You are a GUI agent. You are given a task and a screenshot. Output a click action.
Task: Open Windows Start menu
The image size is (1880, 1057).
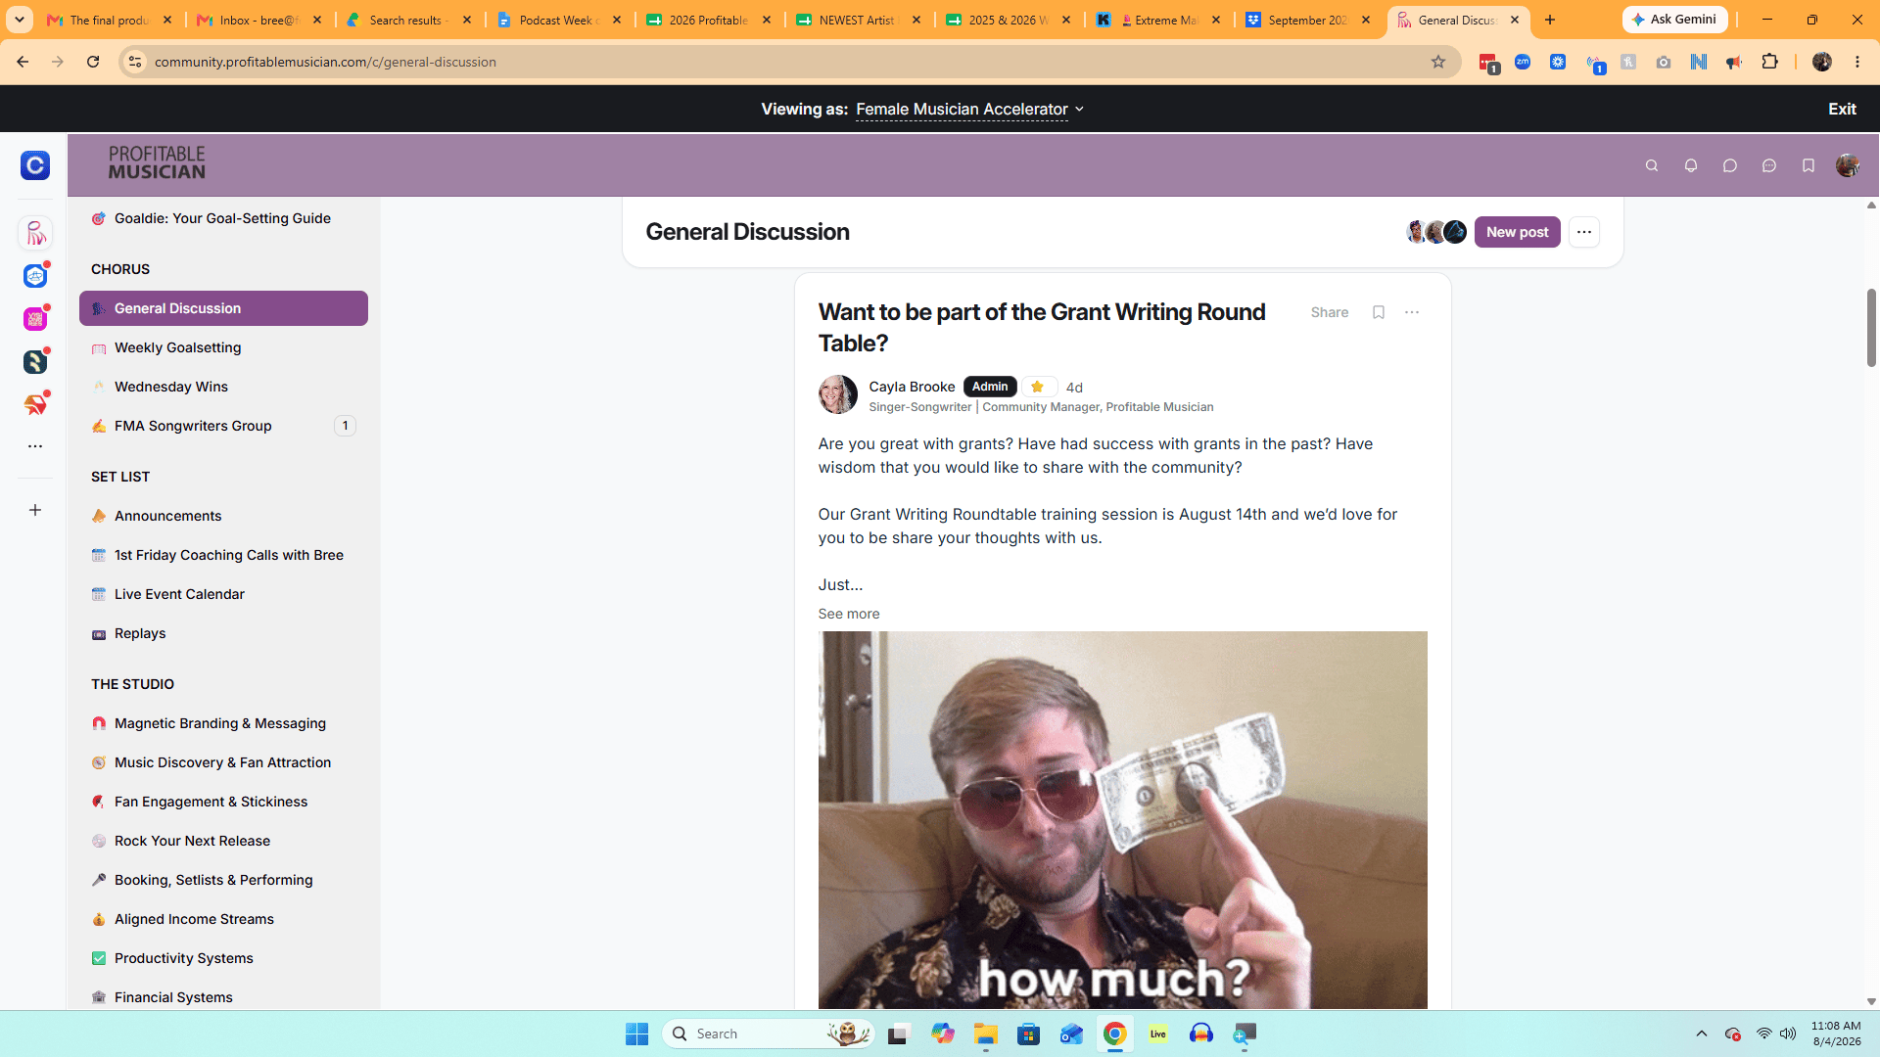(x=637, y=1034)
